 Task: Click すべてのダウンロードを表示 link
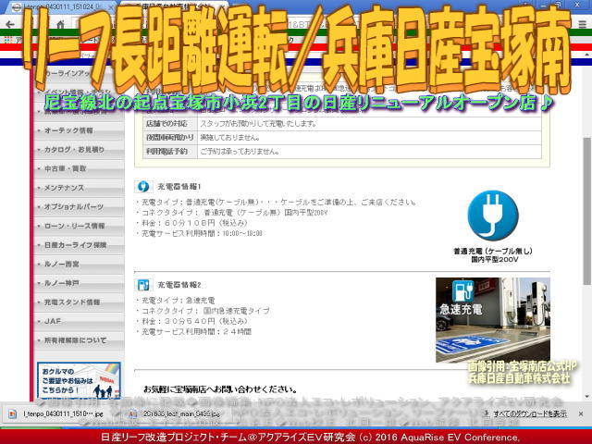[x=530, y=413]
